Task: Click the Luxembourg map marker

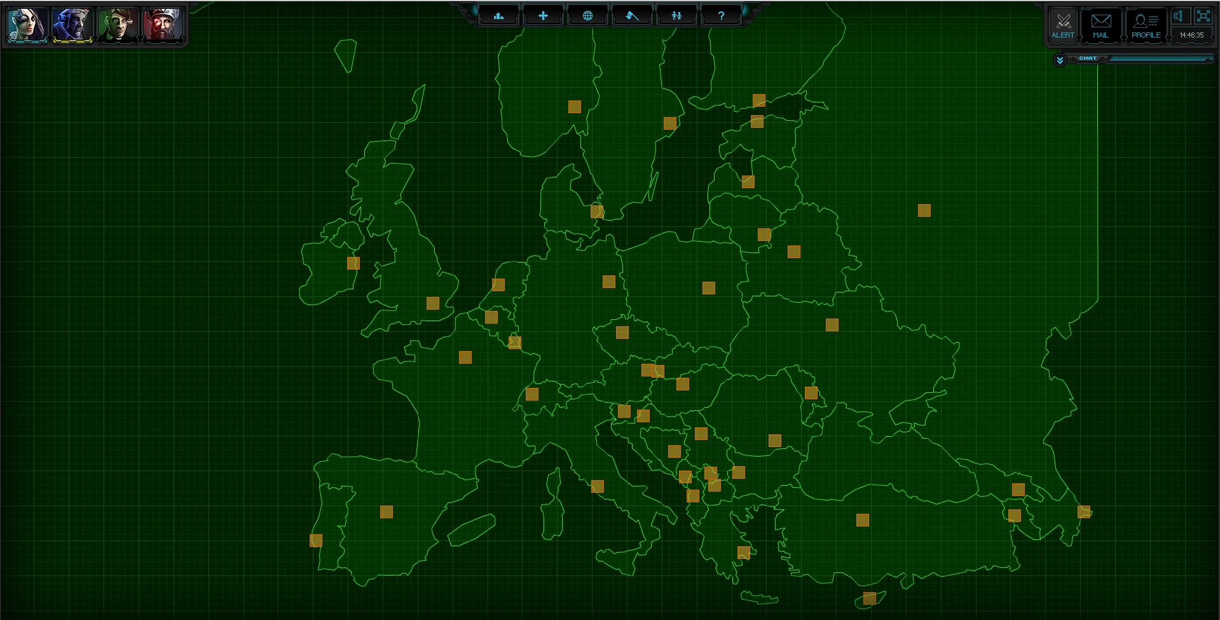Action: (515, 343)
